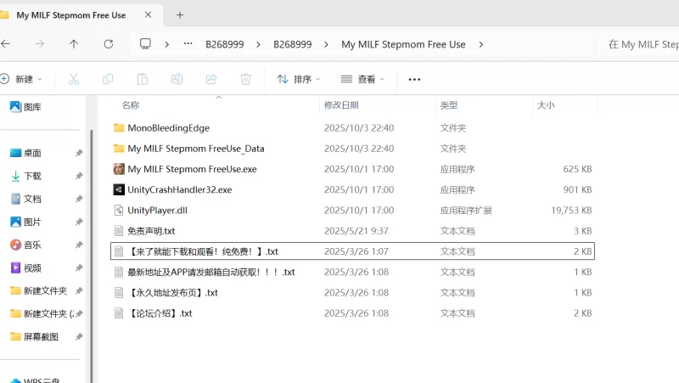Open 屏幕截图 folder in the sidebar
The image size is (679, 383).
[x=34, y=336]
